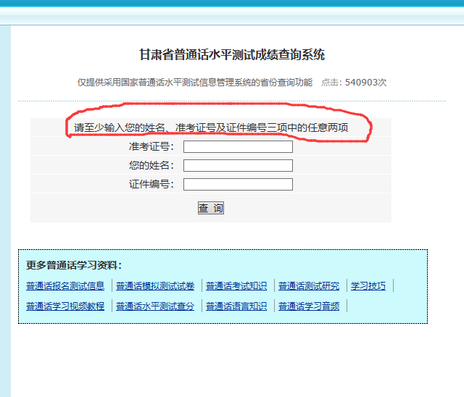Open the 普通话报名测试信息 link
Screen dimensions: 464x397
(65, 286)
